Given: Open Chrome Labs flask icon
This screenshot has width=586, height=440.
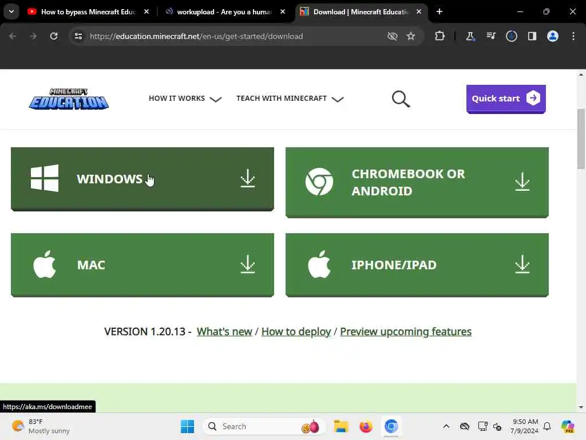Looking at the screenshot, I should click(x=470, y=36).
